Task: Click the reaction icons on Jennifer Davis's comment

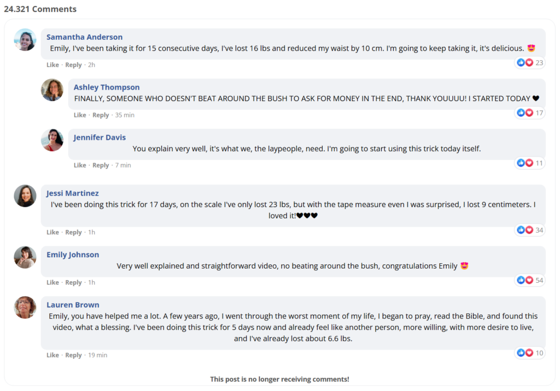Action: point(530,163)
